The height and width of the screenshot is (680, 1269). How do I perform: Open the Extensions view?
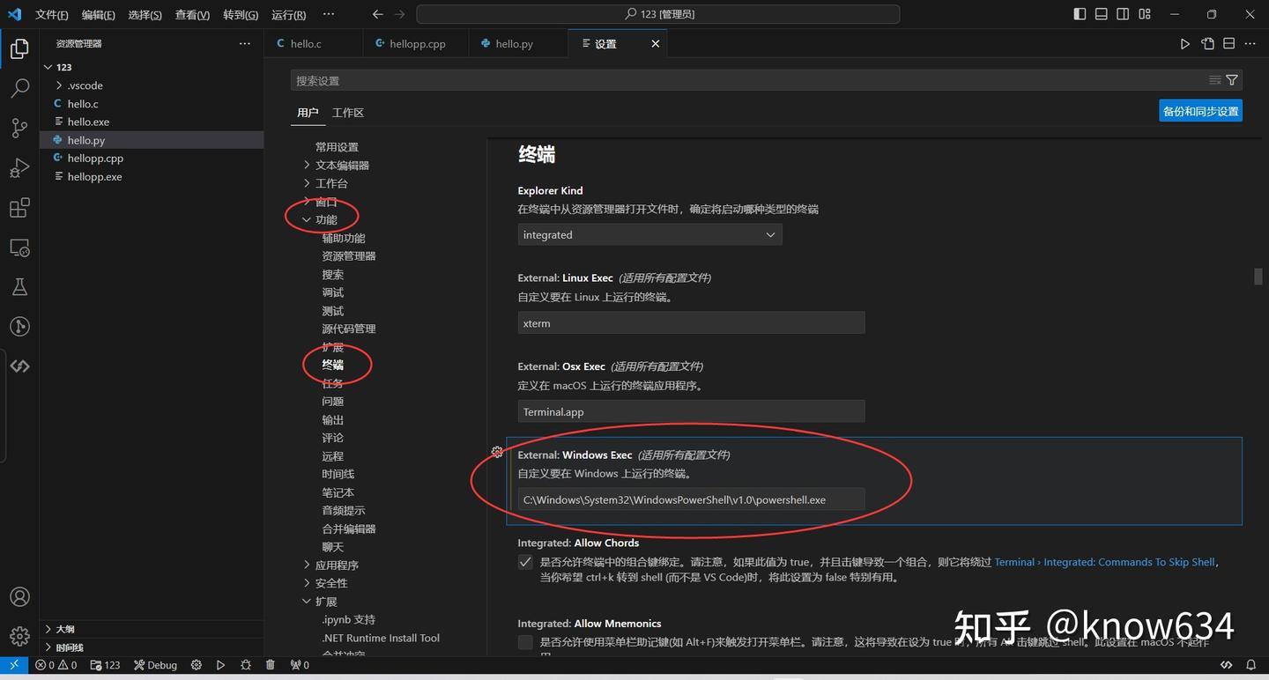[19, 208]
